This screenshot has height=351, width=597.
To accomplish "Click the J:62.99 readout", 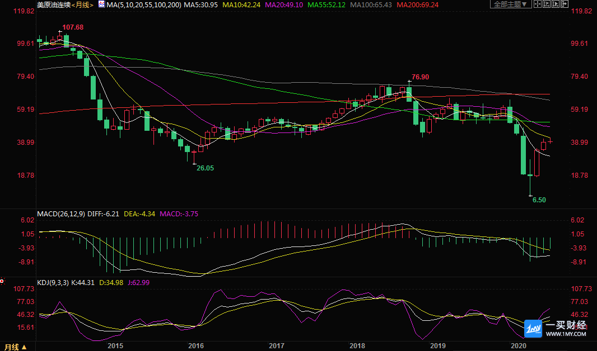I will click(x=138, y=283).
